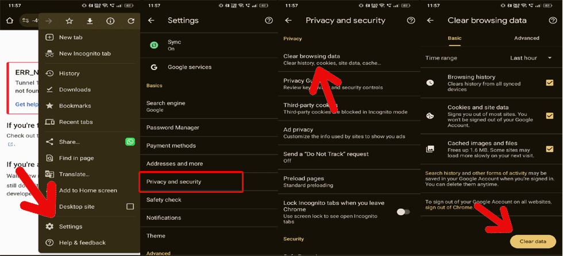Select Settings in Chrome menu
The image size is (563, 256).
pos(71,227)
